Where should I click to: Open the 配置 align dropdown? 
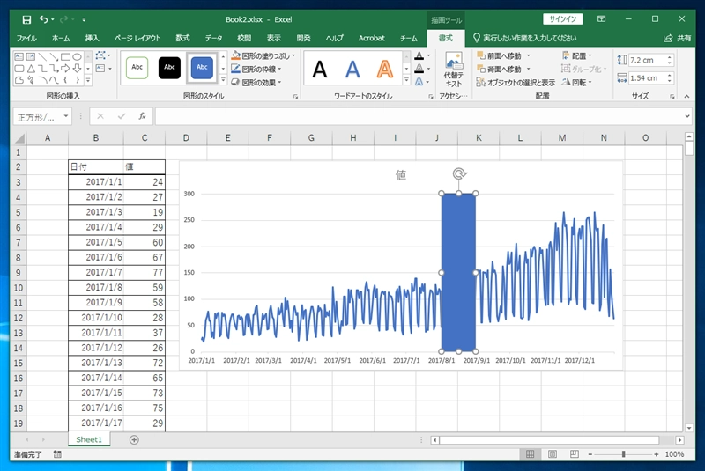click(x=577, y=56)
